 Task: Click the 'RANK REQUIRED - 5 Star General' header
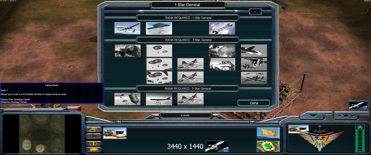pyautogui.click(x=188, y=89)
